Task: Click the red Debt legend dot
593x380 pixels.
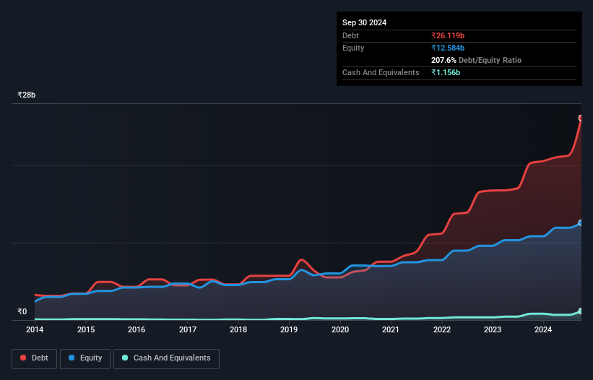Action: (23, 358)
